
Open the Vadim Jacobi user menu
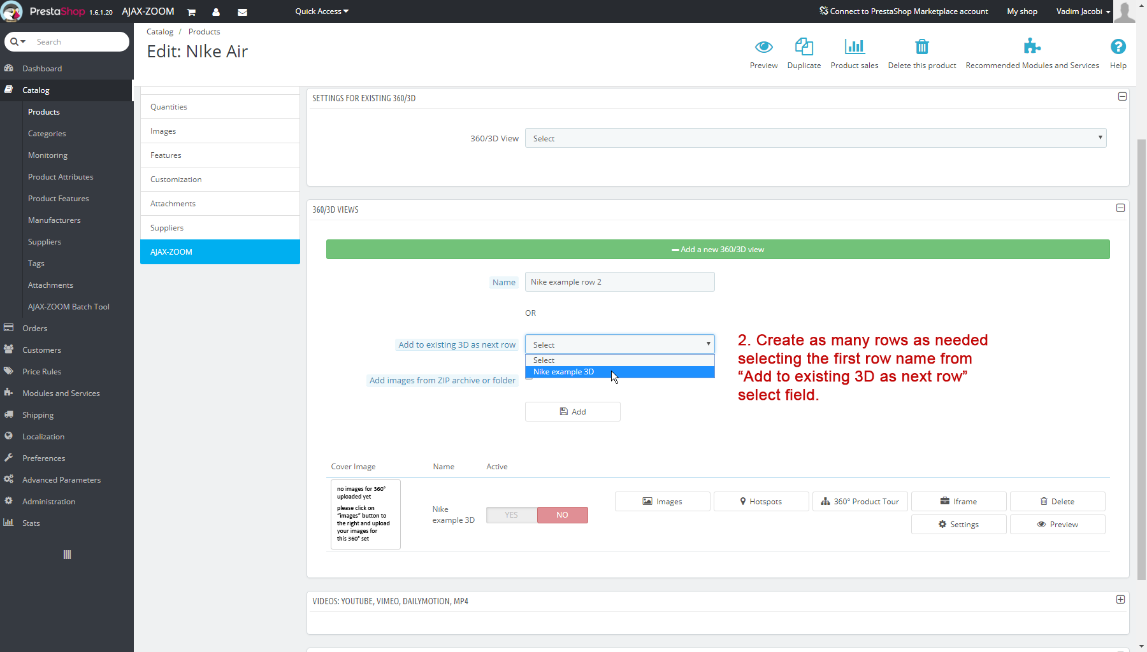pyautogui.click(x=1083, y=11)
